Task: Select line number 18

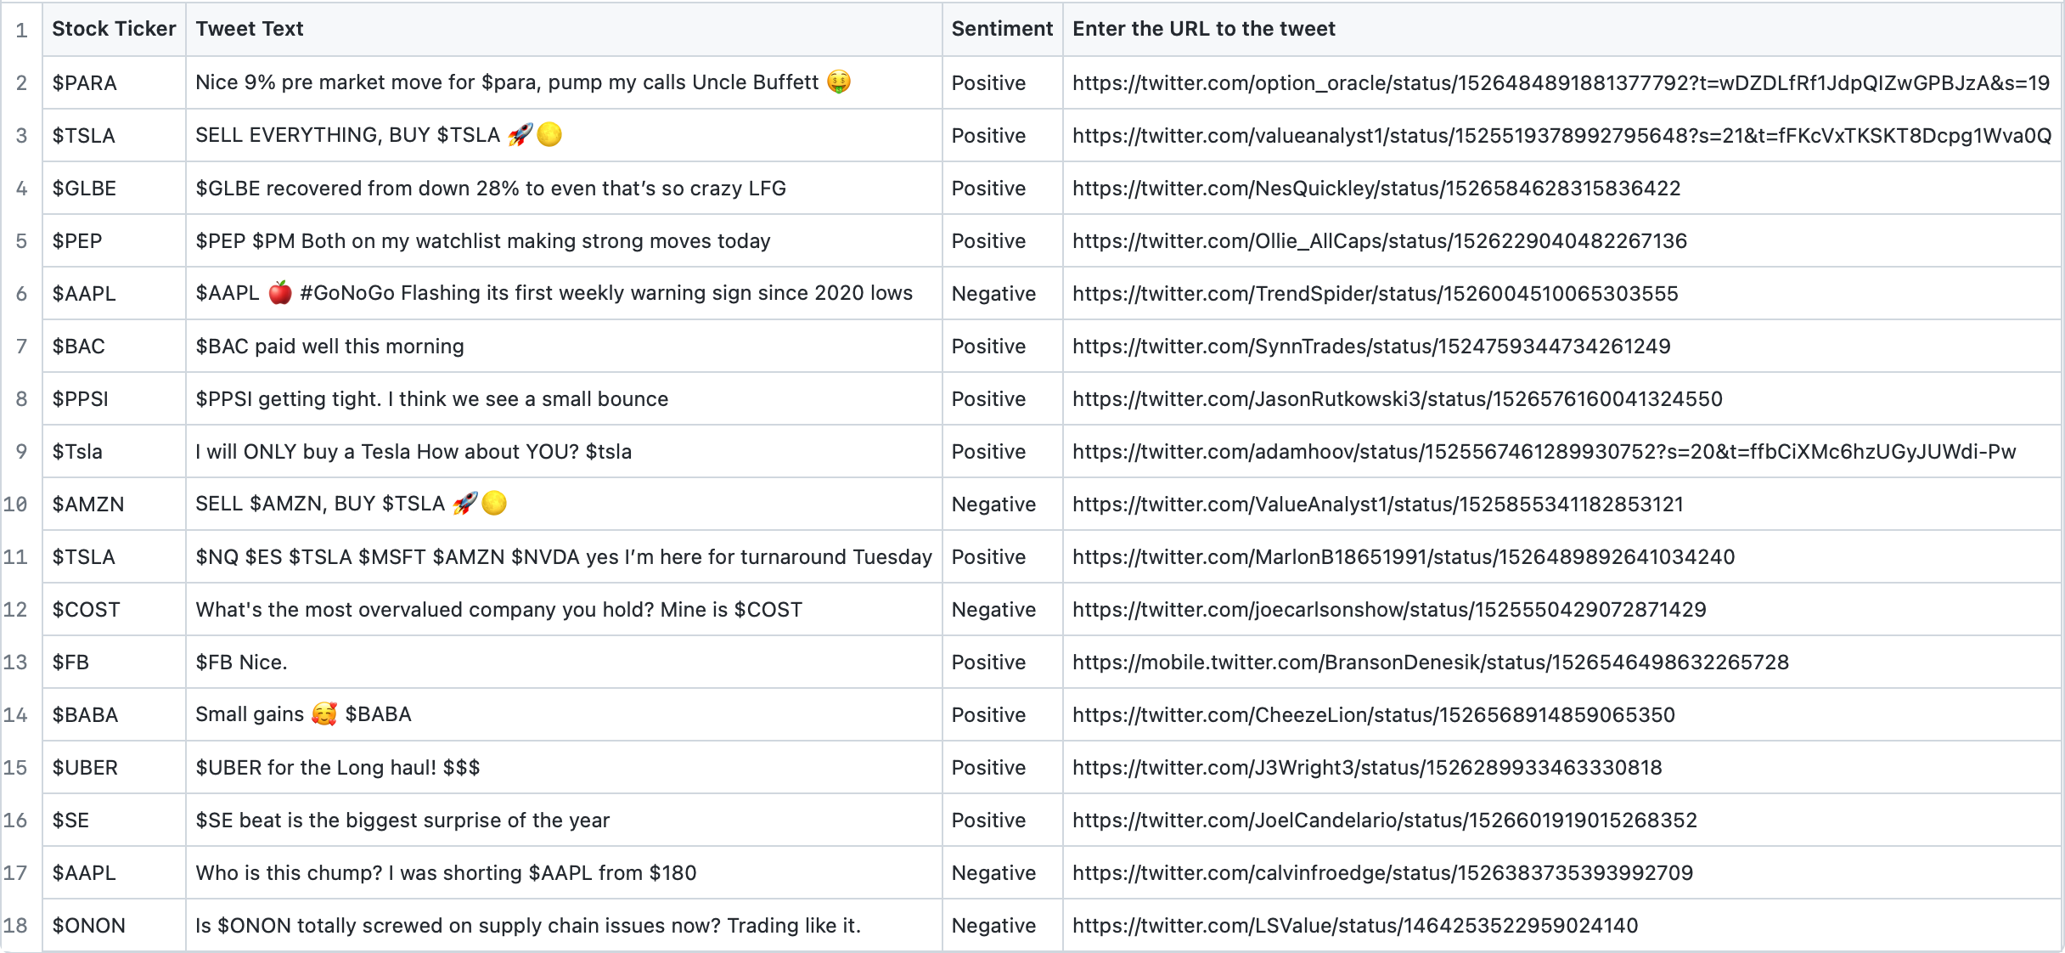Action: click(x=16, y=925)
